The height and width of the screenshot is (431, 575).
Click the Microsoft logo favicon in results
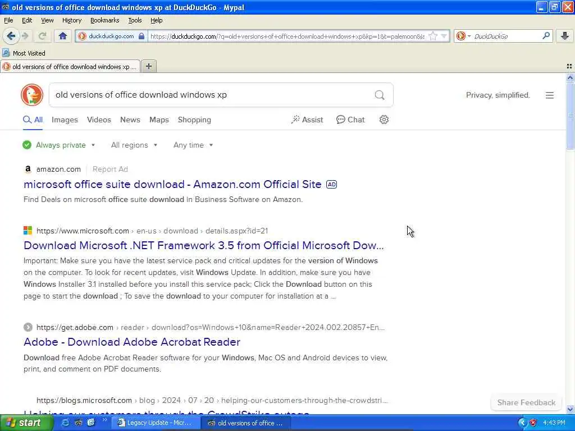[x=28, y=231]
